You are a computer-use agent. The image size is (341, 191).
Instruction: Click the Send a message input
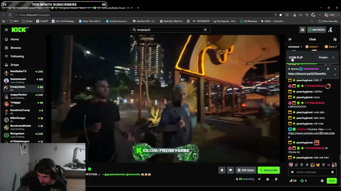coord(312,172)
